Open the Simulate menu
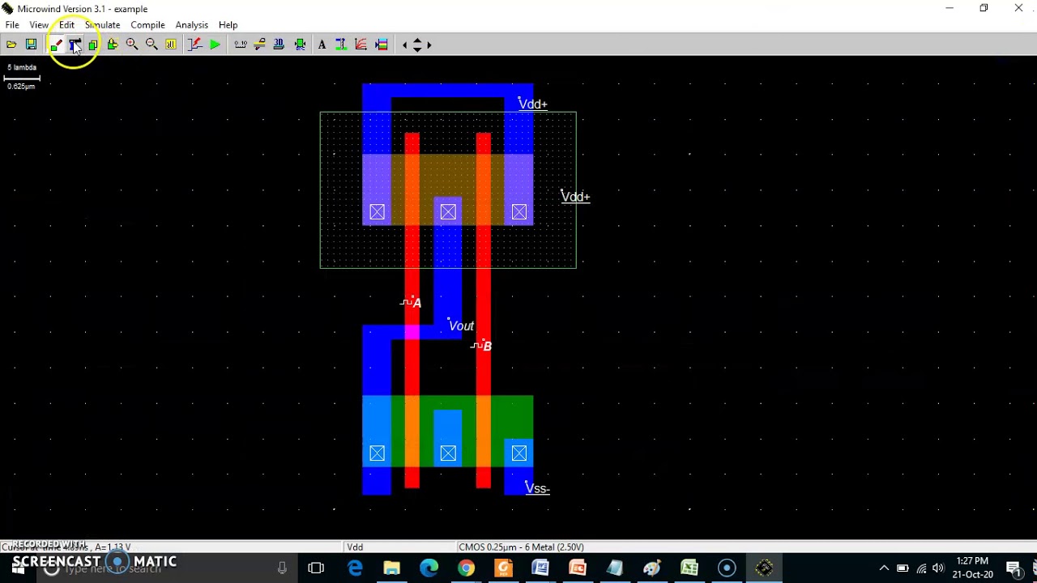 pyautogui.click(x=102, y=25)
